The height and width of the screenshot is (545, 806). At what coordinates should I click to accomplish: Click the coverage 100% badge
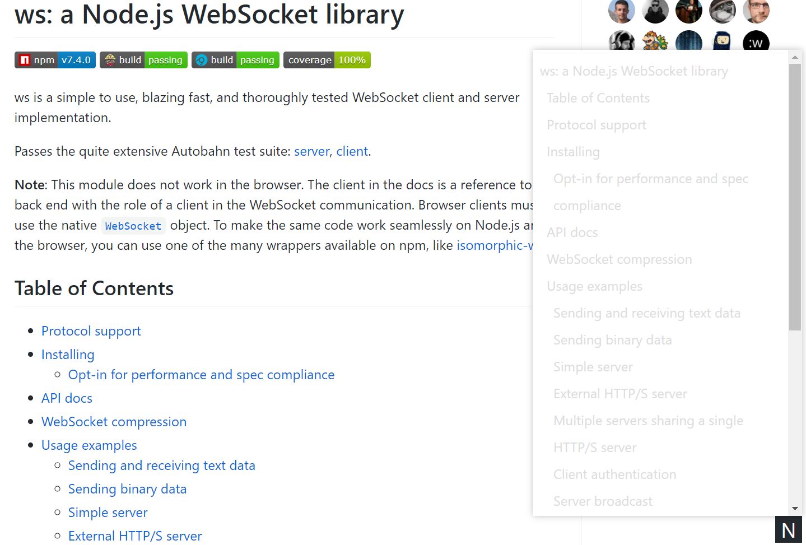(327, 60)
